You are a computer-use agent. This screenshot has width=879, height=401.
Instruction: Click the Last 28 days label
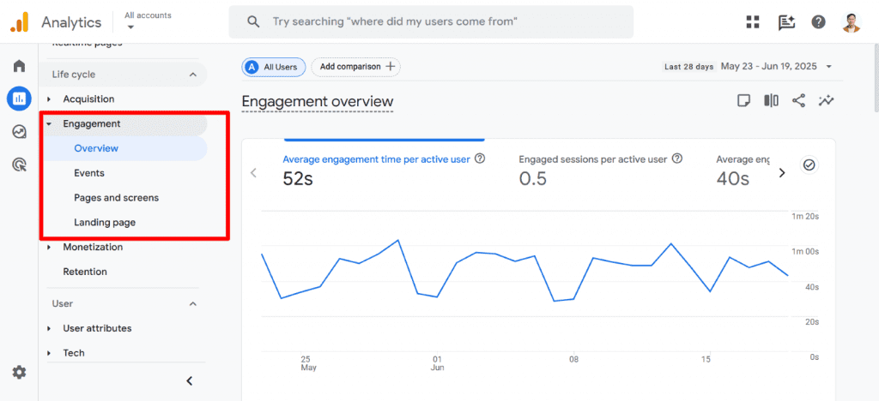[689, 67]
